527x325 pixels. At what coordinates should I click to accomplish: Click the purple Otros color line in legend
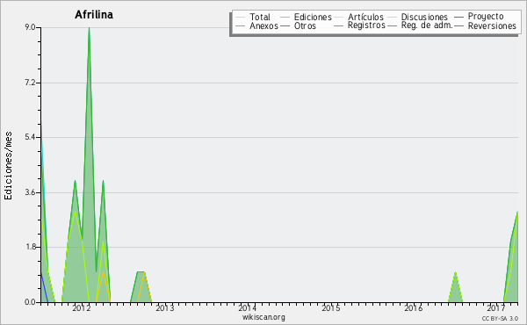[x=285, y=25]
